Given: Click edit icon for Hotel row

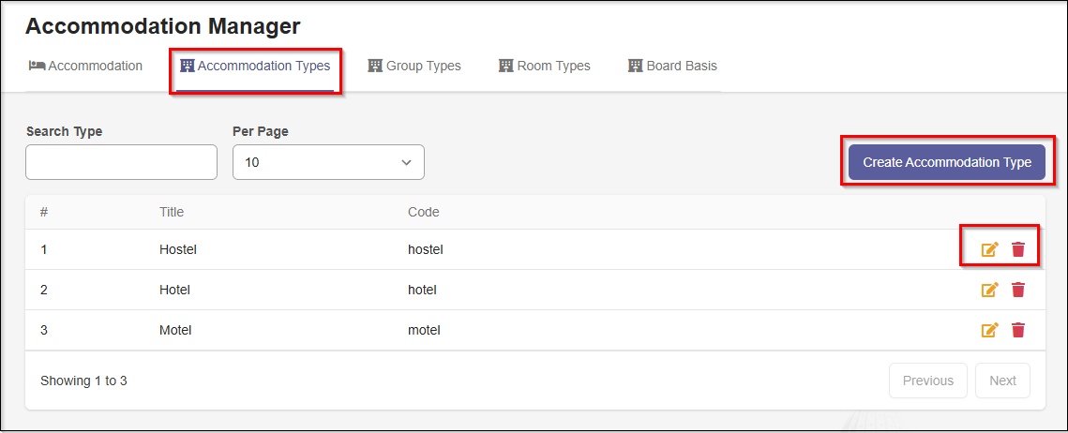Looking at the screenshot, I should point(989,290).
